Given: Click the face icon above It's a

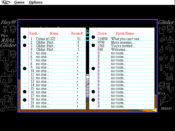Looking at the screenshot, I should click(x=161, y=86).
